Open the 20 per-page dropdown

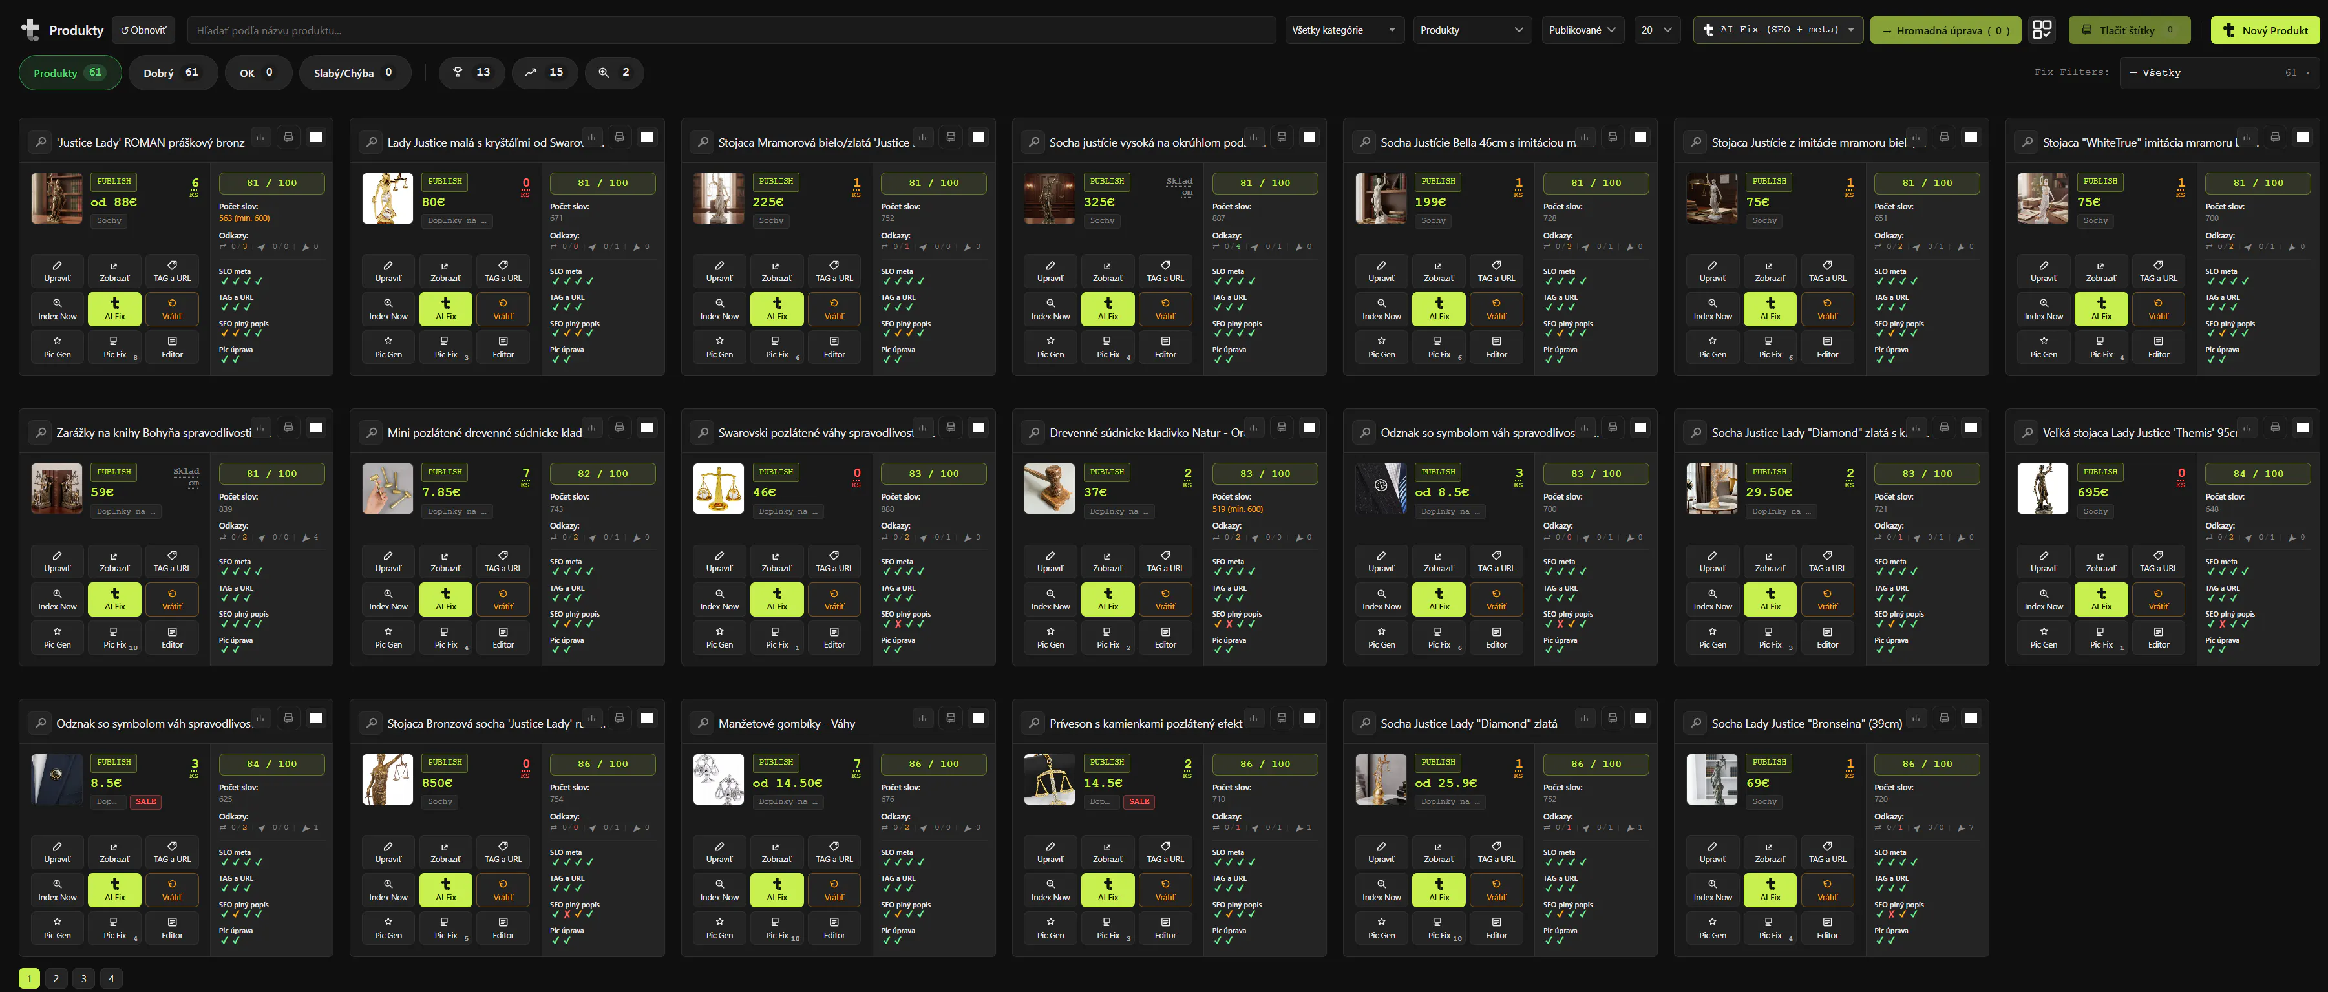point(1656,30)
